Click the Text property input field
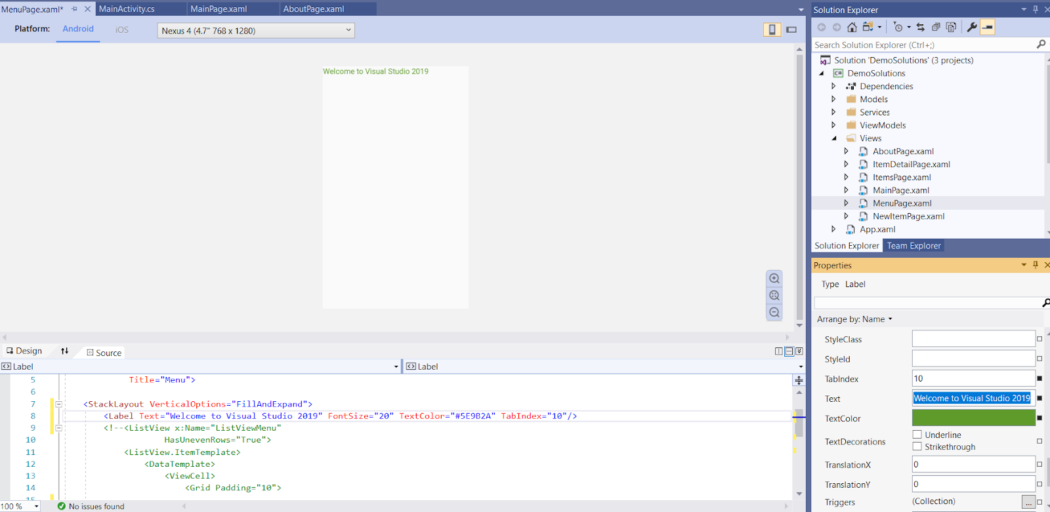Viewport: 1050px width, 512px height. (x=974, y=398)
